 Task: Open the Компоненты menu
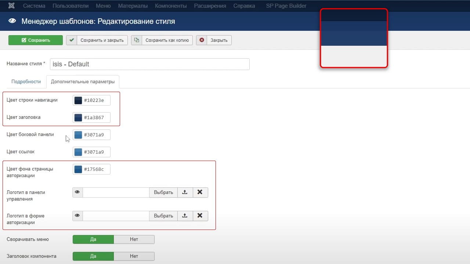(171, 6)
